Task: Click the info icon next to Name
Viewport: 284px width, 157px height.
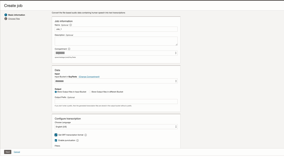Action: (x=70, y=25)
